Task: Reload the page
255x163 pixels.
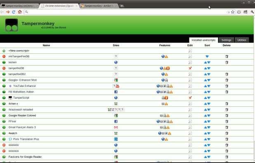Action: click(x=14, y=12)
